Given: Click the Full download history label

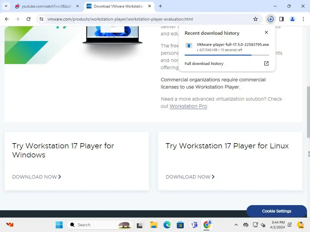Looking at the screenshot, I should [204, 63].
